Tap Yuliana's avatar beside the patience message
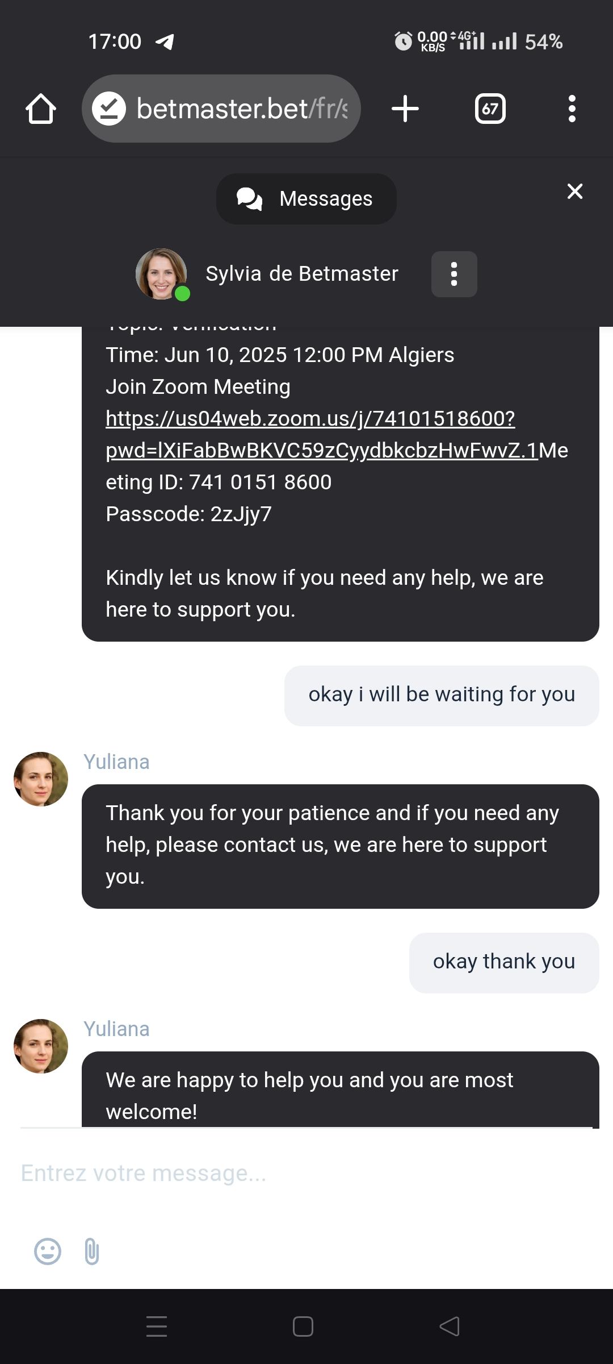This screenshot has width=613, height=1364. point(41,779)
